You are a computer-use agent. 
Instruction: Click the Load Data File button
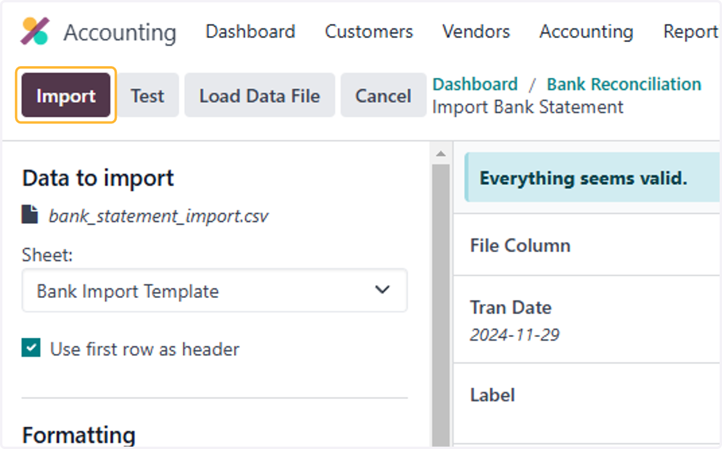pos(259,96)
